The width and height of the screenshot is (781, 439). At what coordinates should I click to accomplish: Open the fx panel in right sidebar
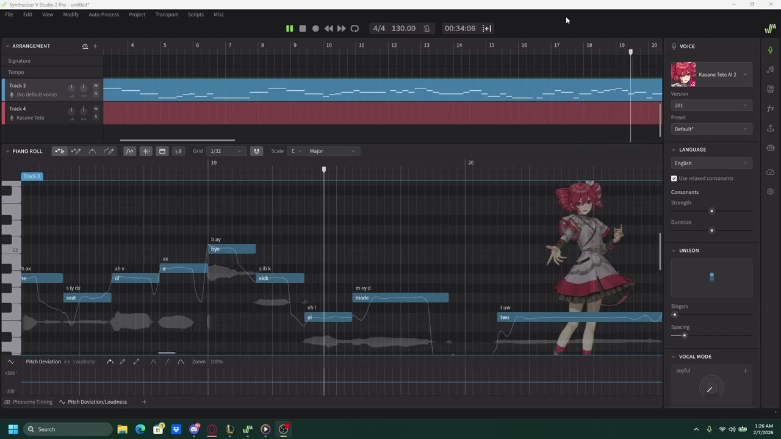point(770,109)
